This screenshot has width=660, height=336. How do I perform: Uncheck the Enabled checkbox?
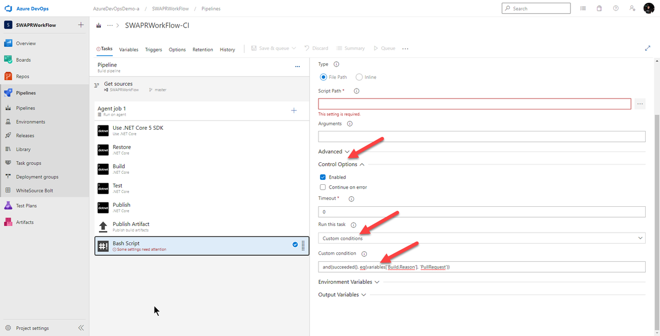coord(323,177)
